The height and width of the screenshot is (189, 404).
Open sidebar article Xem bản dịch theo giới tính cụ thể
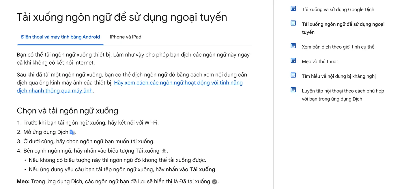click(338, 47)
